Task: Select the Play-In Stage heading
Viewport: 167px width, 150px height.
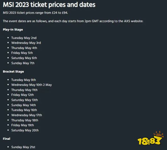Action: [13, 30]
